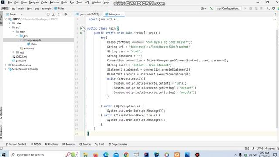Open the Structure side tool window

click(1, 113)
